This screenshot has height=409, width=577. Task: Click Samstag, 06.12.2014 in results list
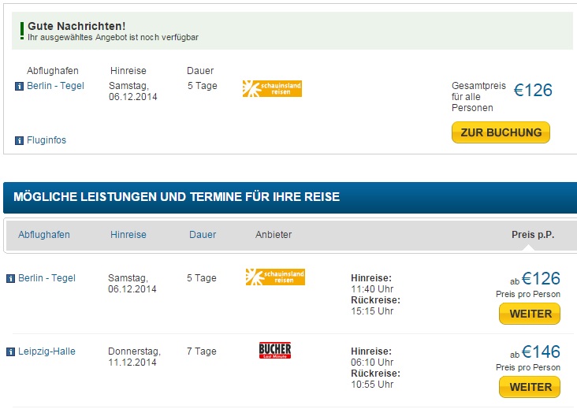[x=132, y=284]
